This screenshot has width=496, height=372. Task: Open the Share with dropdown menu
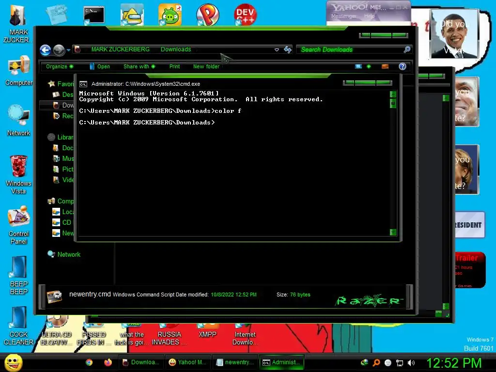pos(139,66)
